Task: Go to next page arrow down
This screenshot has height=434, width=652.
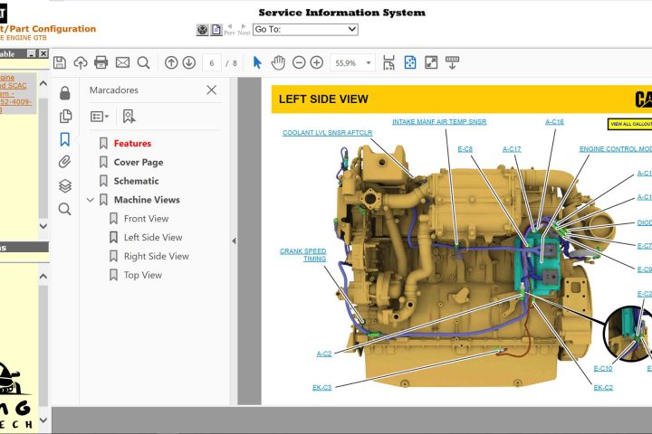Action: click(188, 62)
